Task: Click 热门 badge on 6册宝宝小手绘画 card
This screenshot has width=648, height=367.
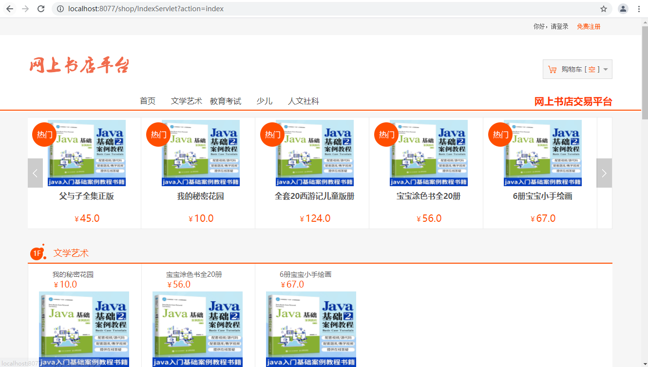Action: (x=500, y=134)
